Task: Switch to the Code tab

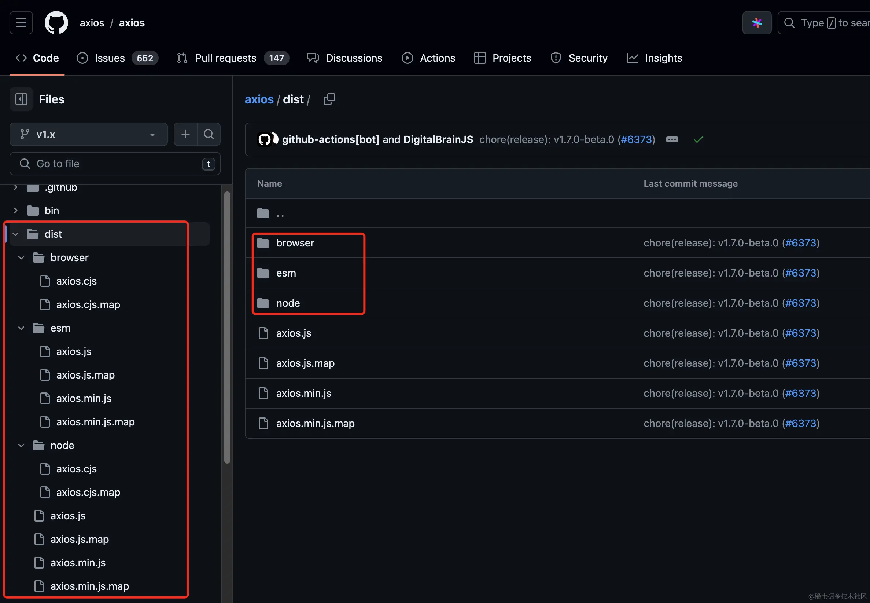Action: click(37, 58)
